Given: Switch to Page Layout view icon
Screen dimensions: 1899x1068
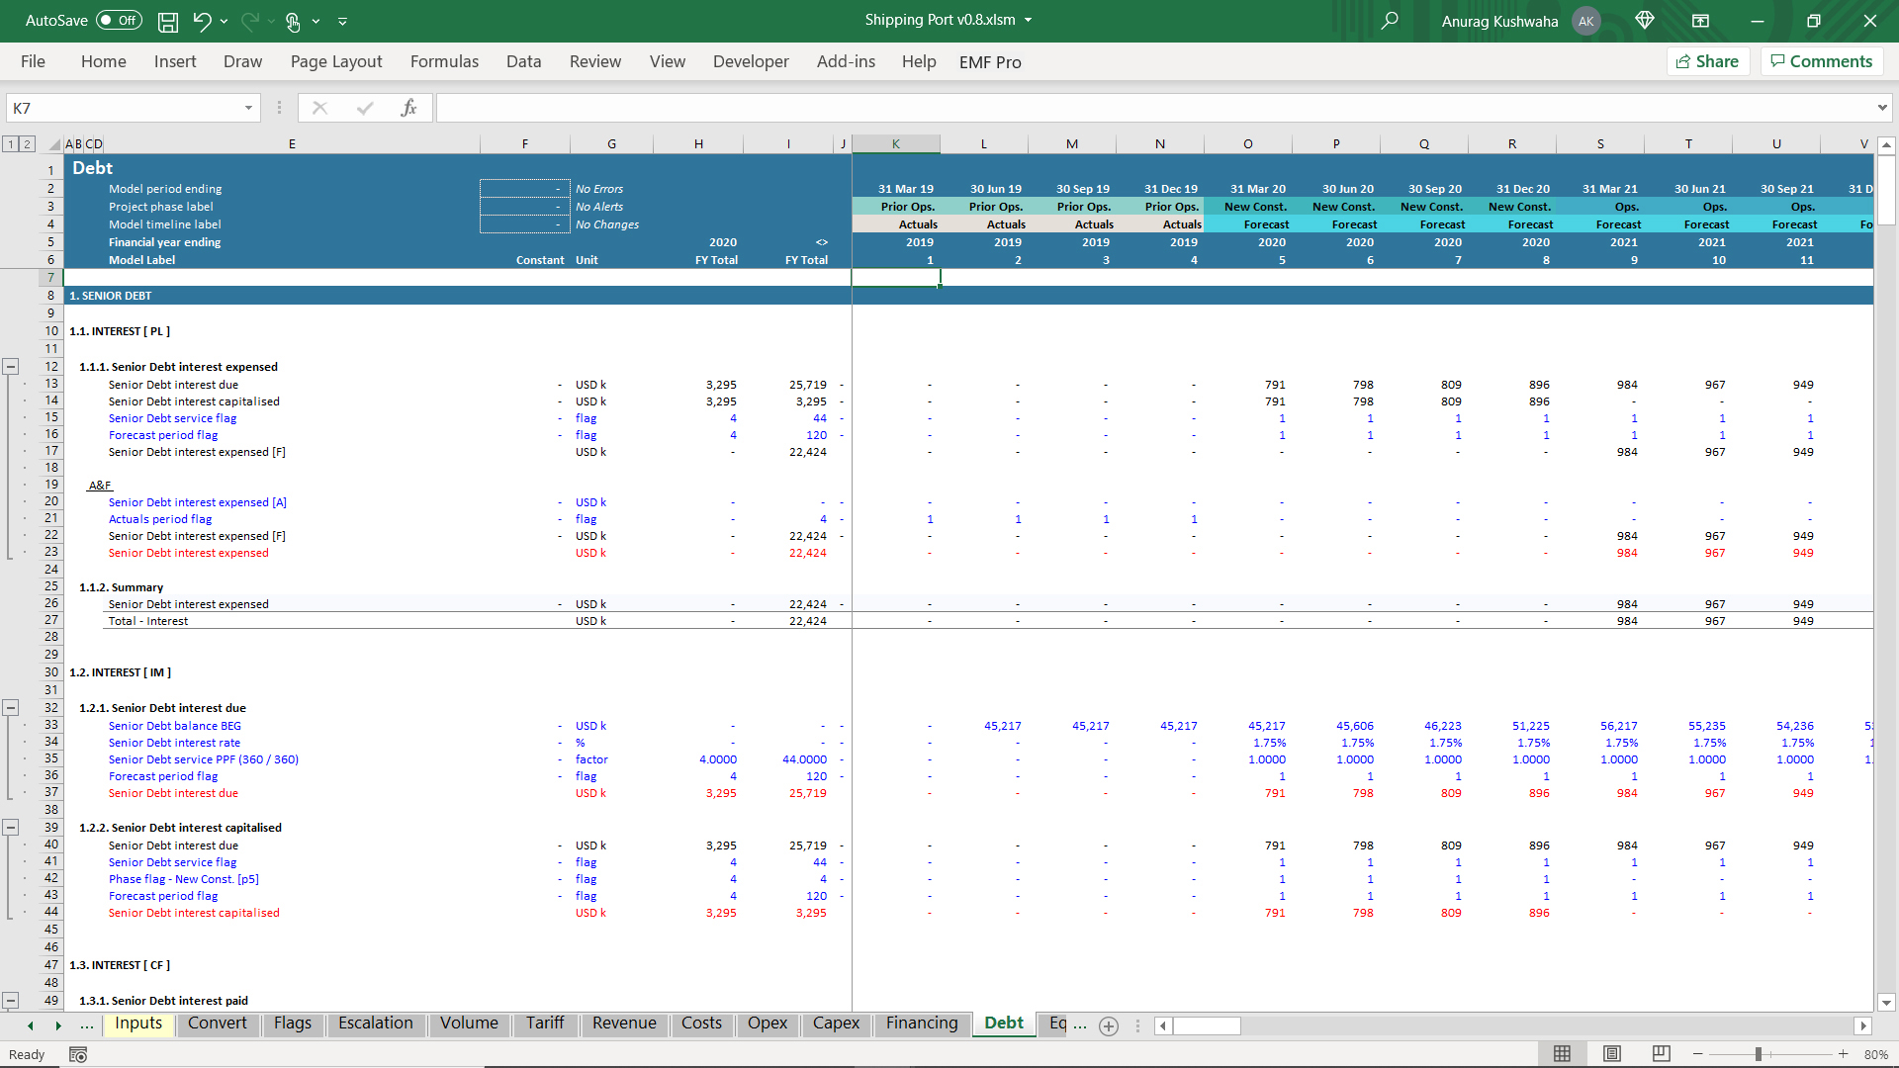Looking at the screenshot, I should (1612, 1054).
